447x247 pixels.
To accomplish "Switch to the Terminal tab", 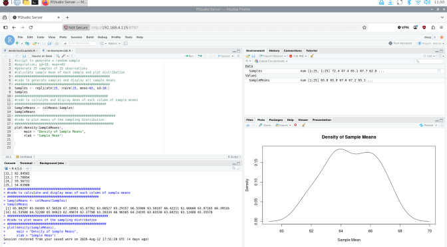I will [x=26, y=163].
